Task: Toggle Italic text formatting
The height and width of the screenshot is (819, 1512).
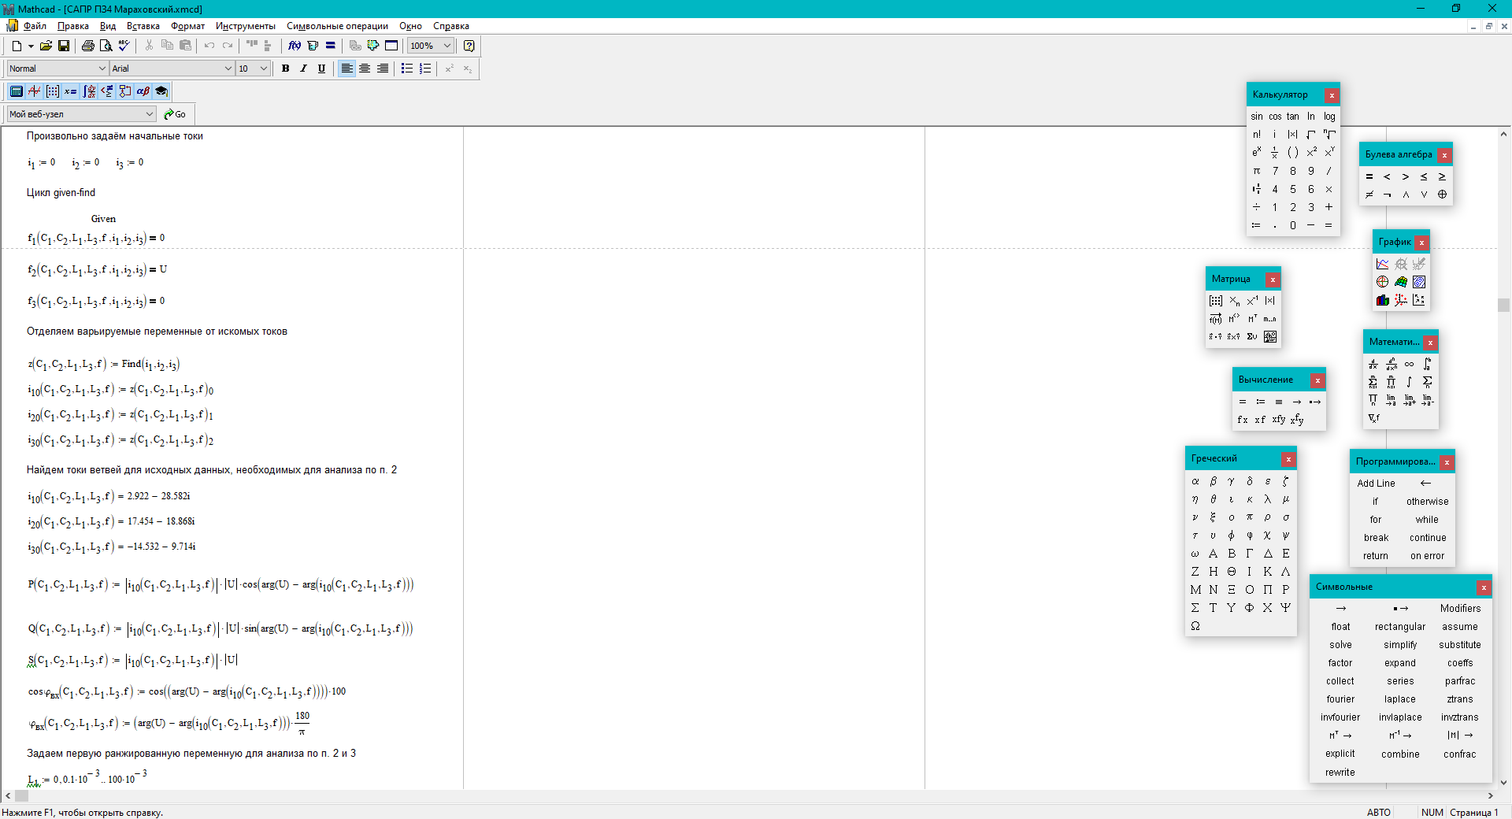Action: click(x=303, y=69)
